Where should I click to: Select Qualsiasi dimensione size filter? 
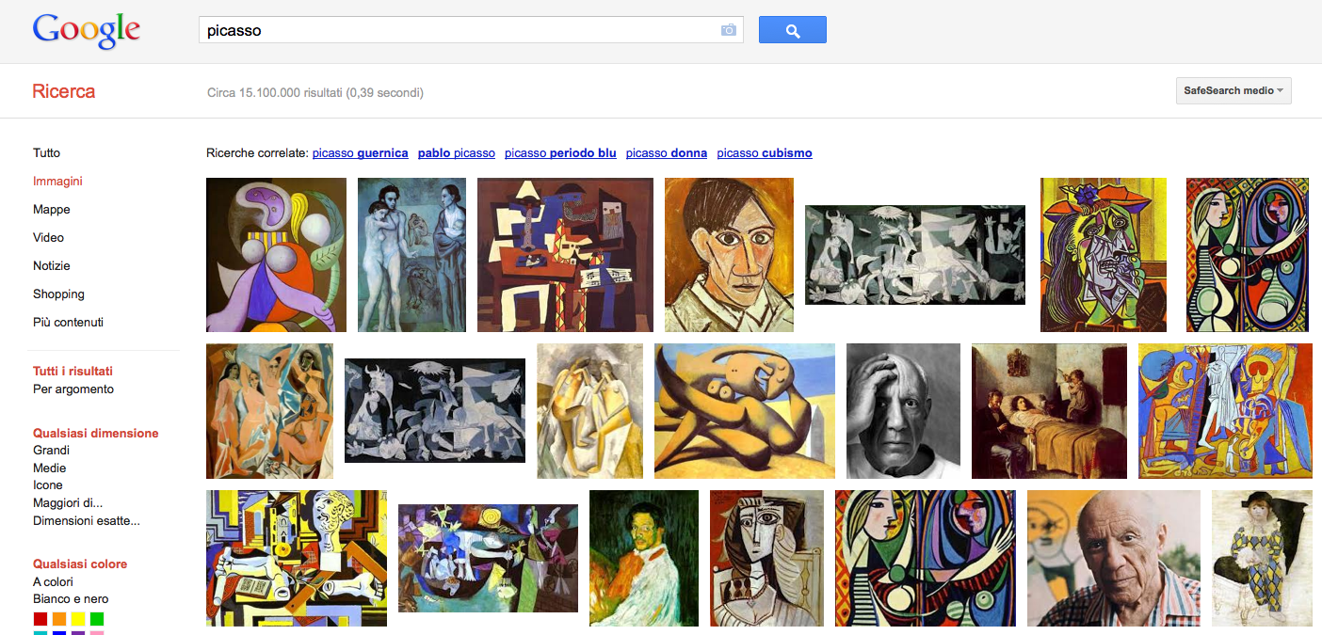[96, 433]
